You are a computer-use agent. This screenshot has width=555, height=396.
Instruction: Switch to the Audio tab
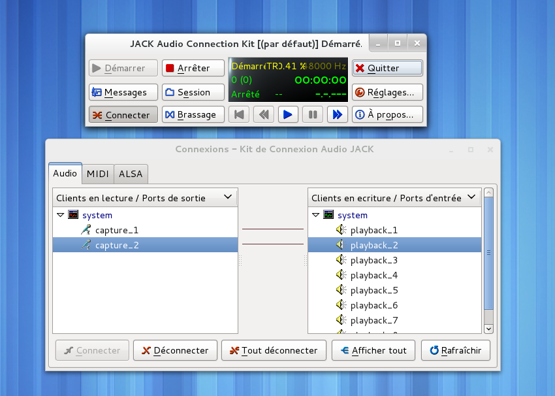click(65, 174)
